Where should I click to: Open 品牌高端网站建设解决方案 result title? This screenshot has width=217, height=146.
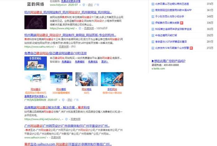57,107
